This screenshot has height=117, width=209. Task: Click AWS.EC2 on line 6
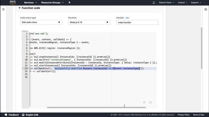click(x=39, y=48)
